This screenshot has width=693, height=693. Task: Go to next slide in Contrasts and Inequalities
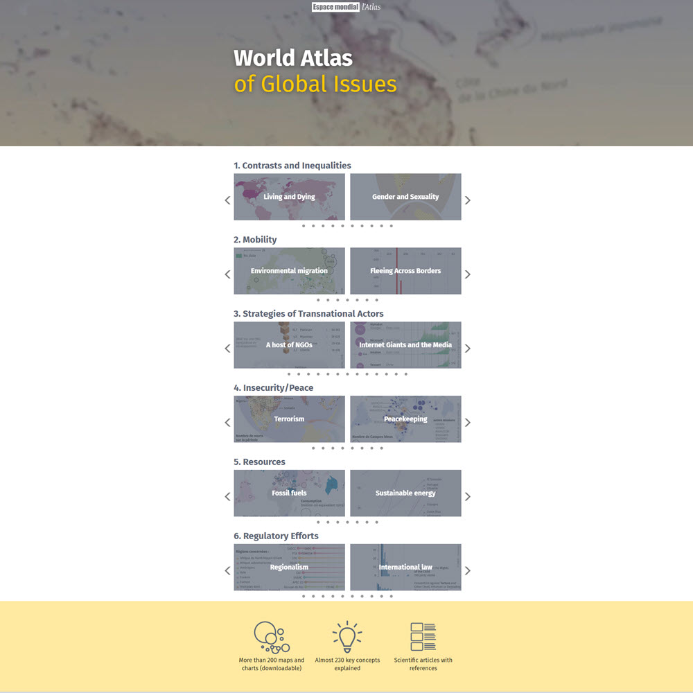[468, 200]
